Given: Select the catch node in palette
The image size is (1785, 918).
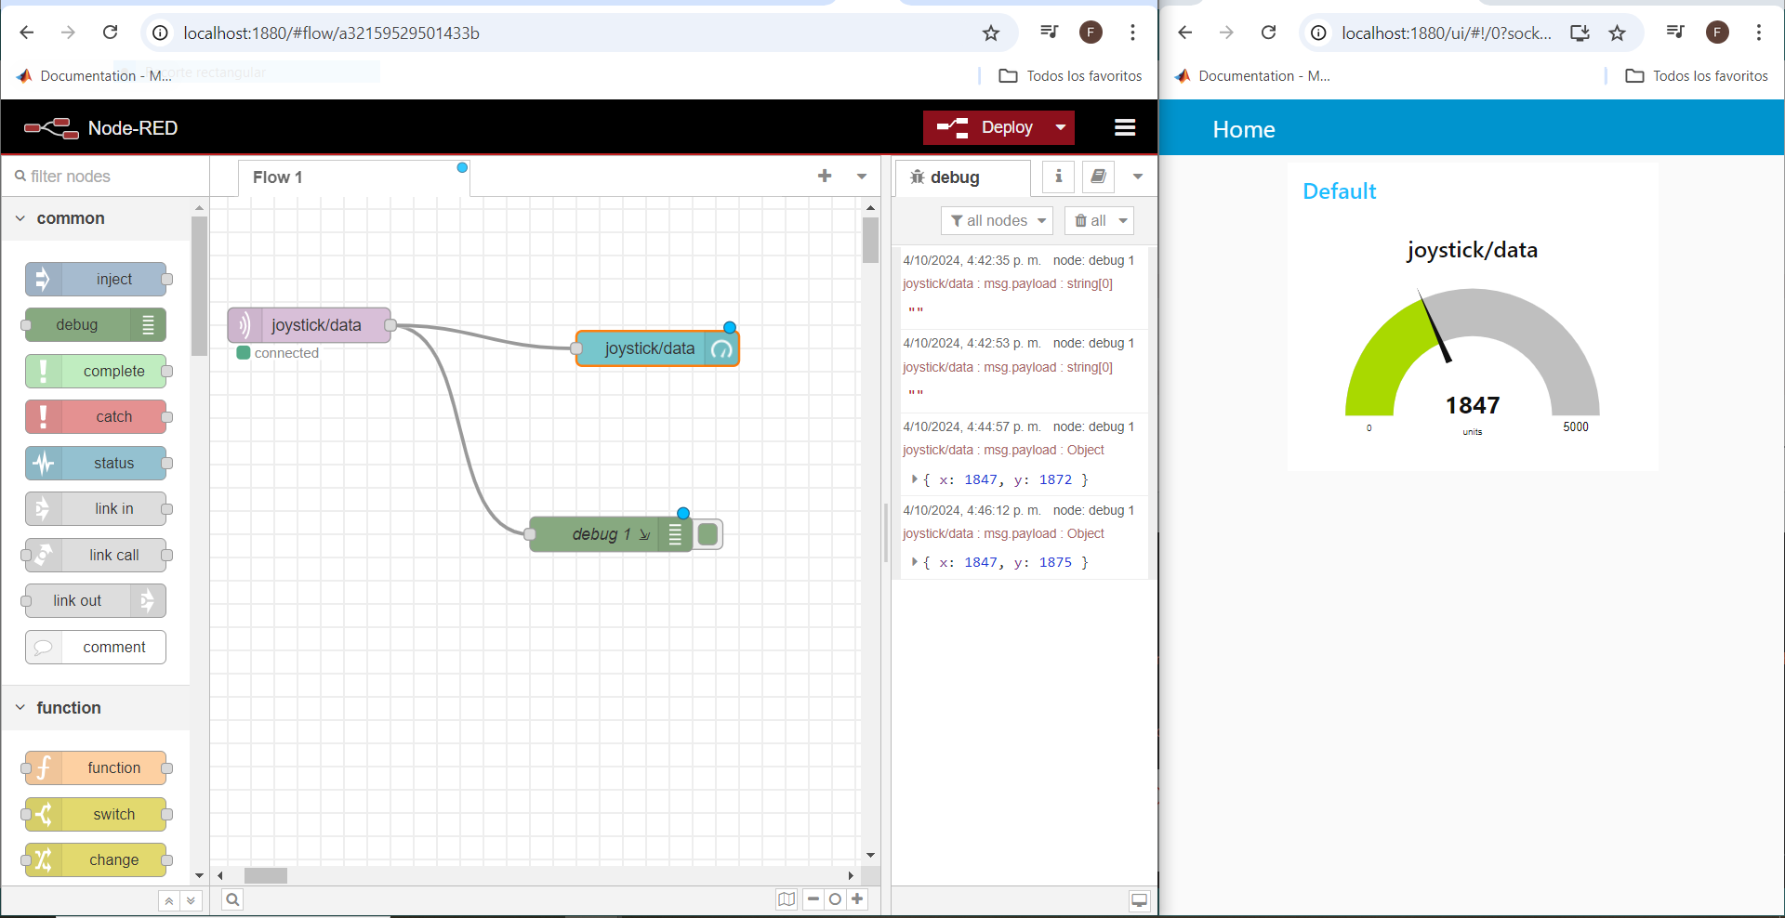Looking at the screenshot, I should pos(96,417).
